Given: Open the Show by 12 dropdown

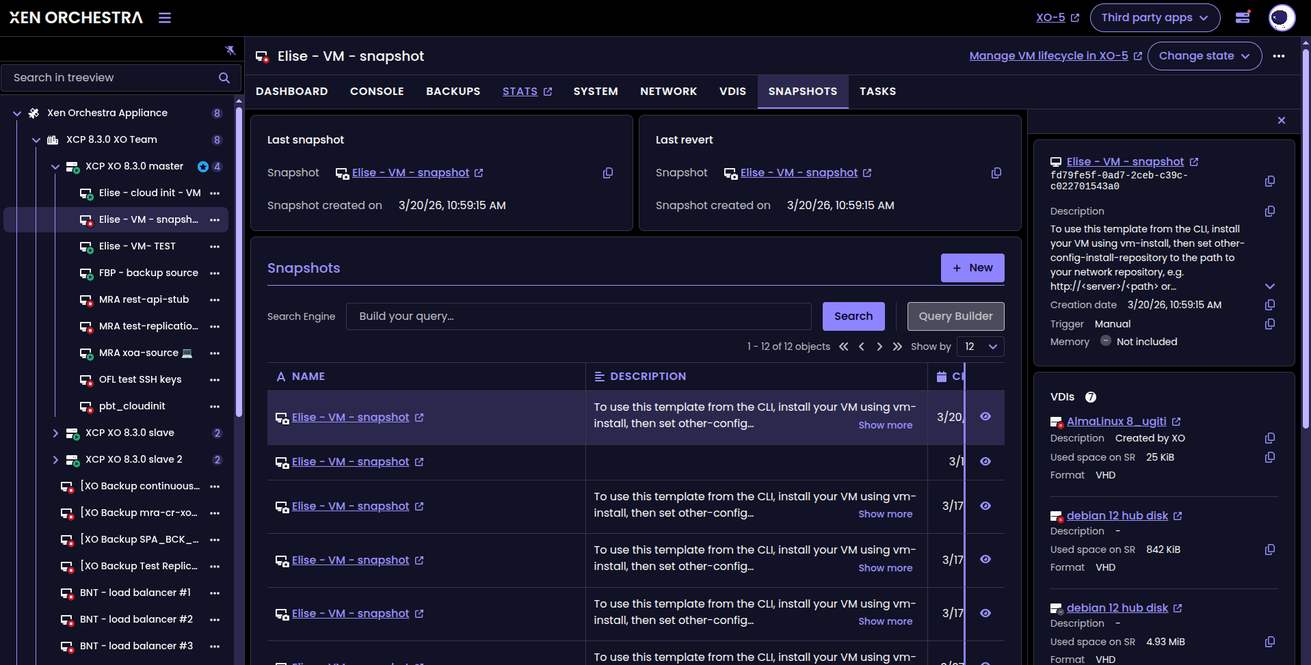Looking at the screenshot, I should [980, 347].
